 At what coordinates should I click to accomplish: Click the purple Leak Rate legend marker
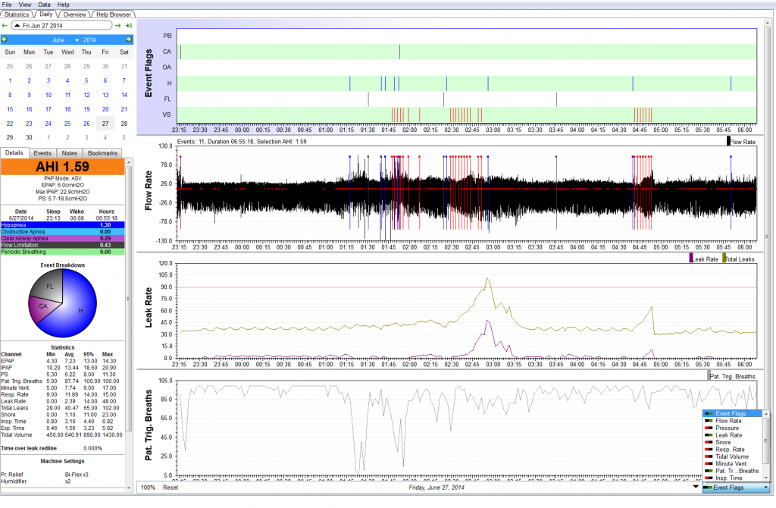coord(690,259)
